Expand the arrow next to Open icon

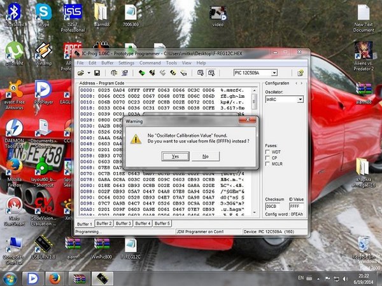[x=89, y=72]
